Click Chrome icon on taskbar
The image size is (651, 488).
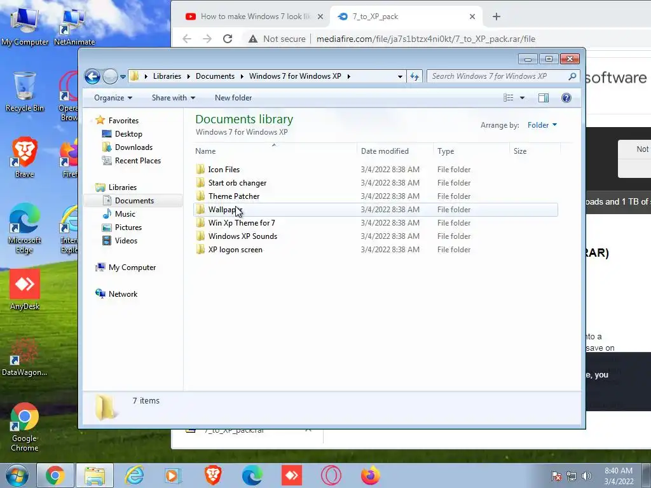[x=55, y=475]
